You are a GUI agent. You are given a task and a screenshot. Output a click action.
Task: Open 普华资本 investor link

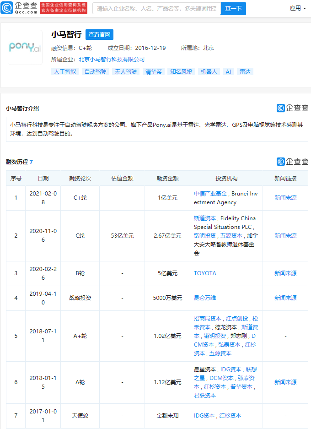click(241, 387)
